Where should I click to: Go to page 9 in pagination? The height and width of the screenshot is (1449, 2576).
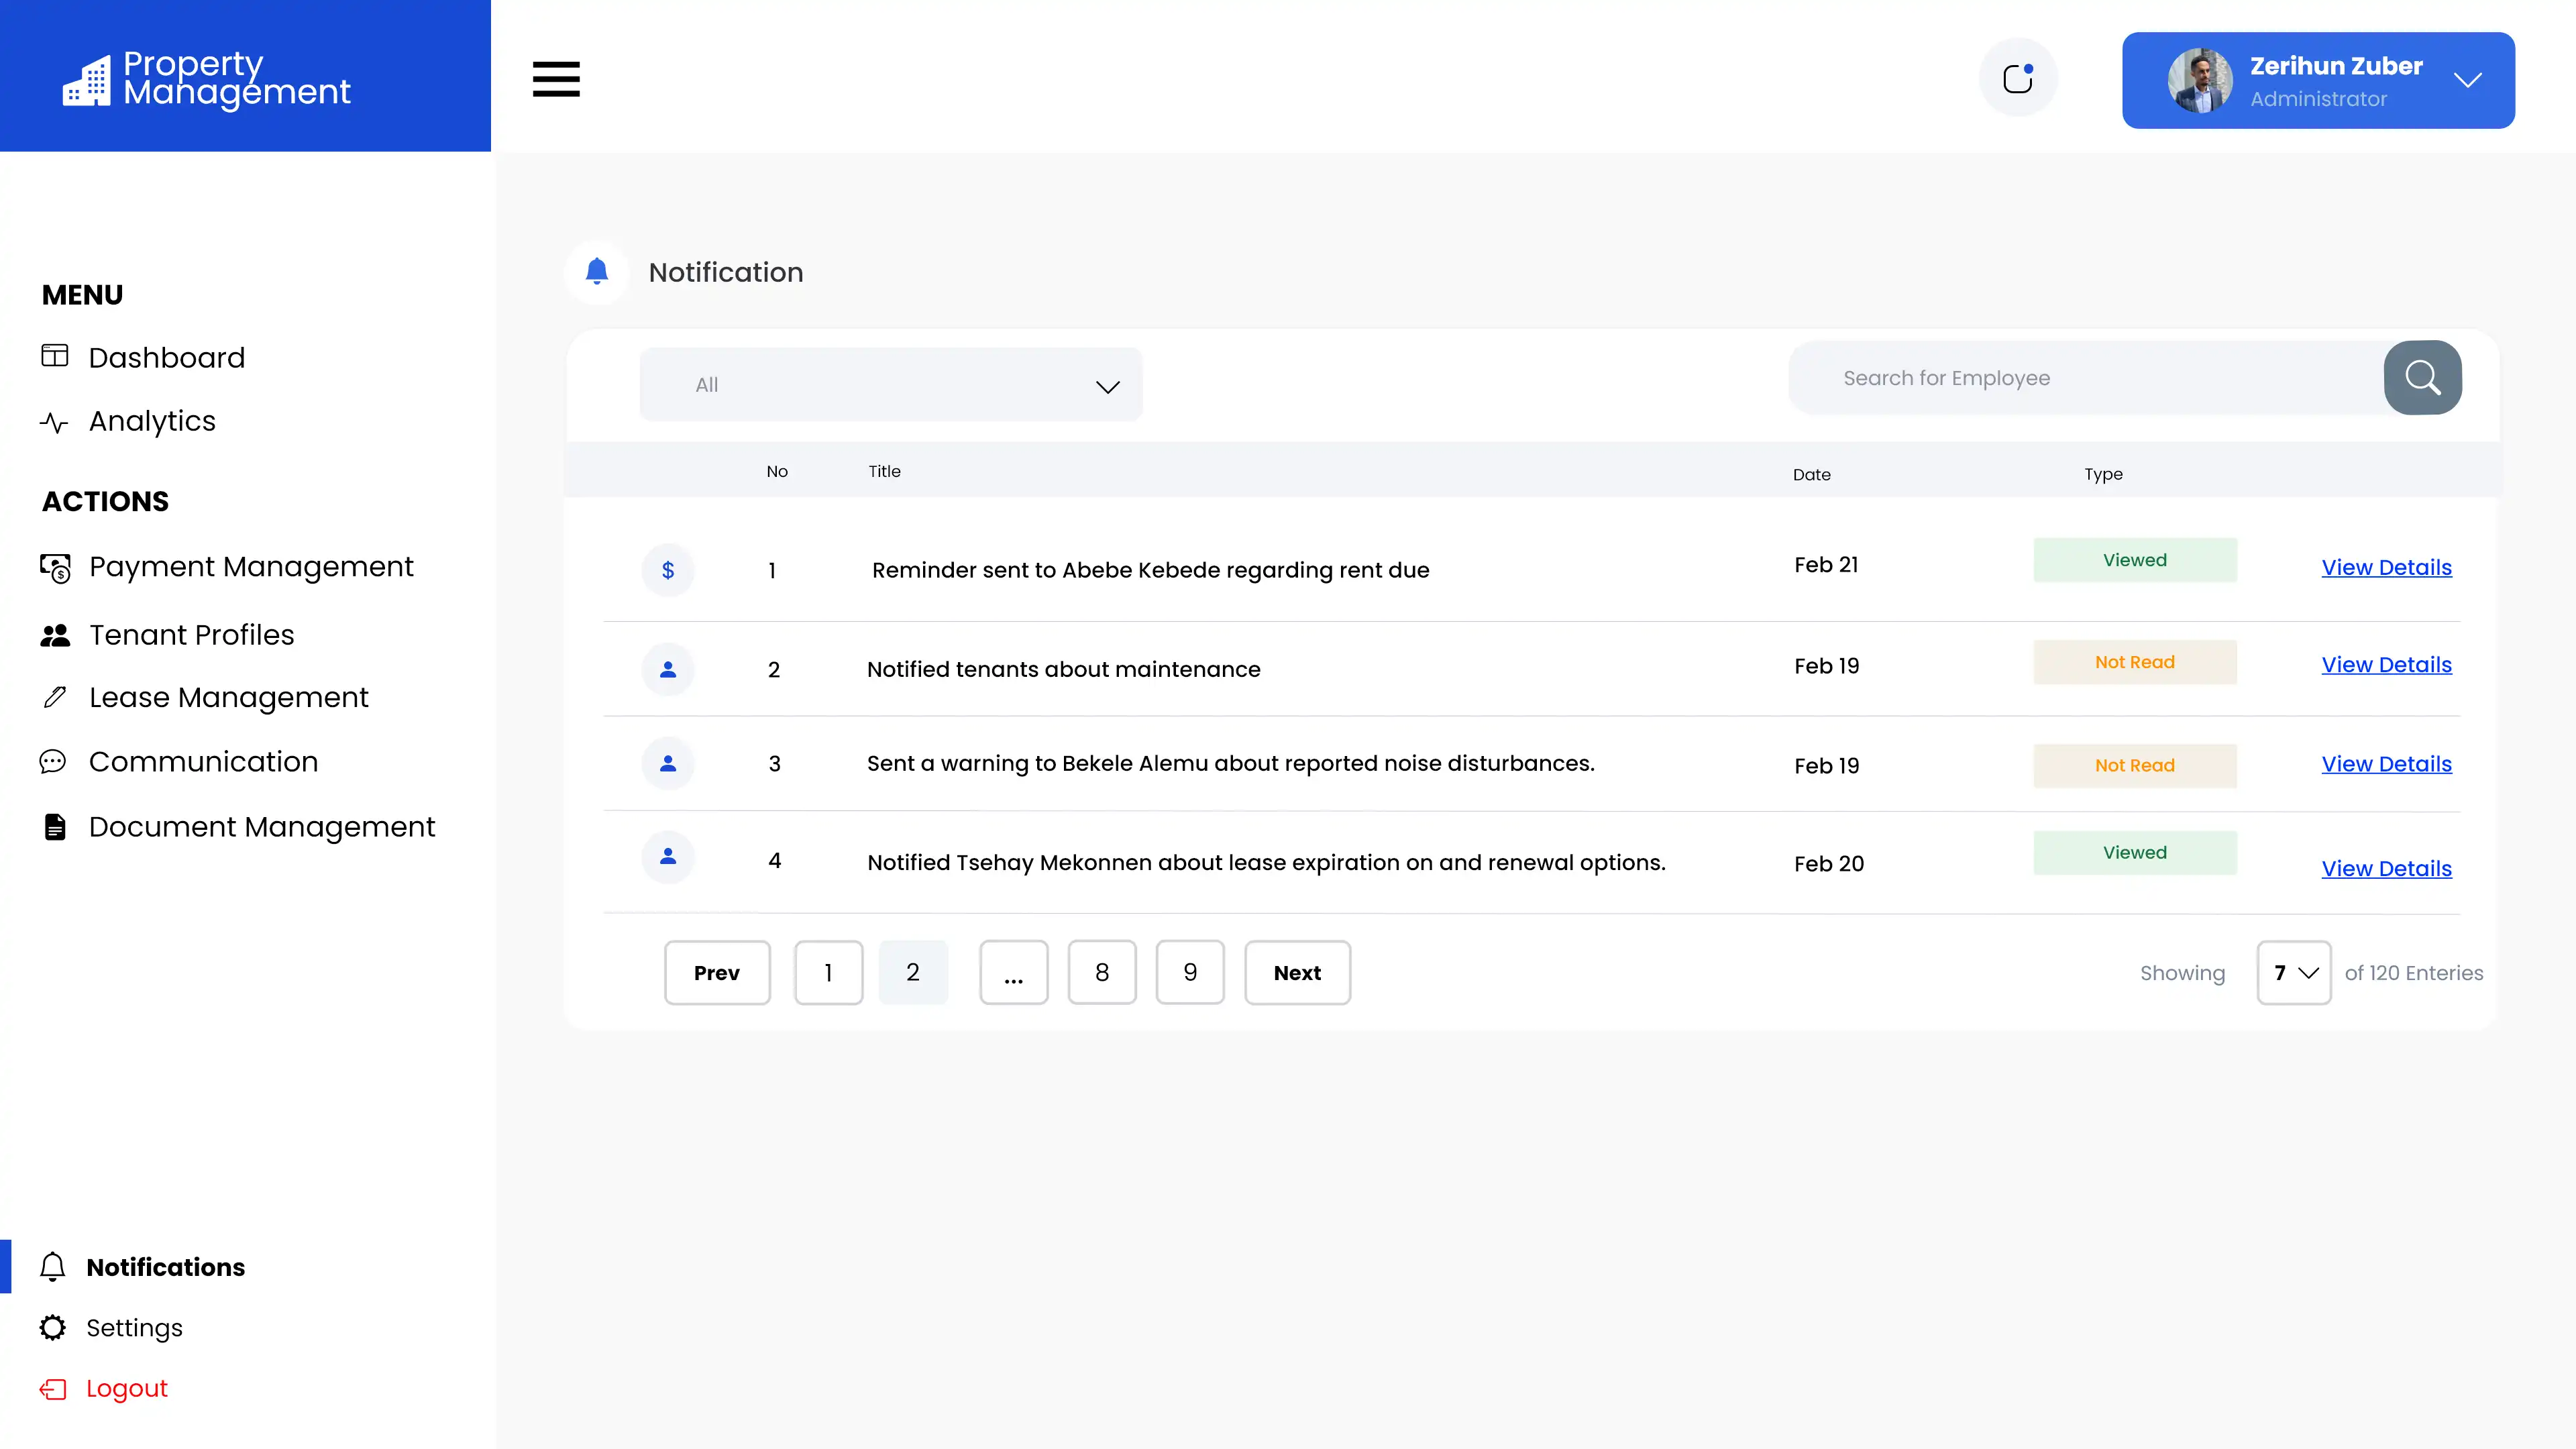pyautogui.click(x=1189, y=973)
